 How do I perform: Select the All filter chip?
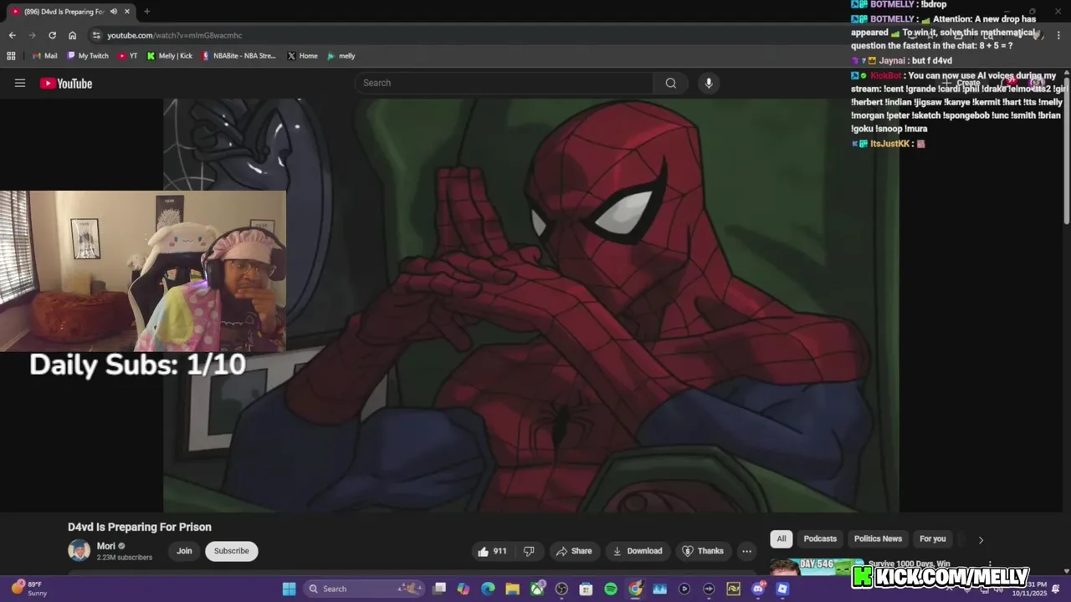tap(781, 538)
